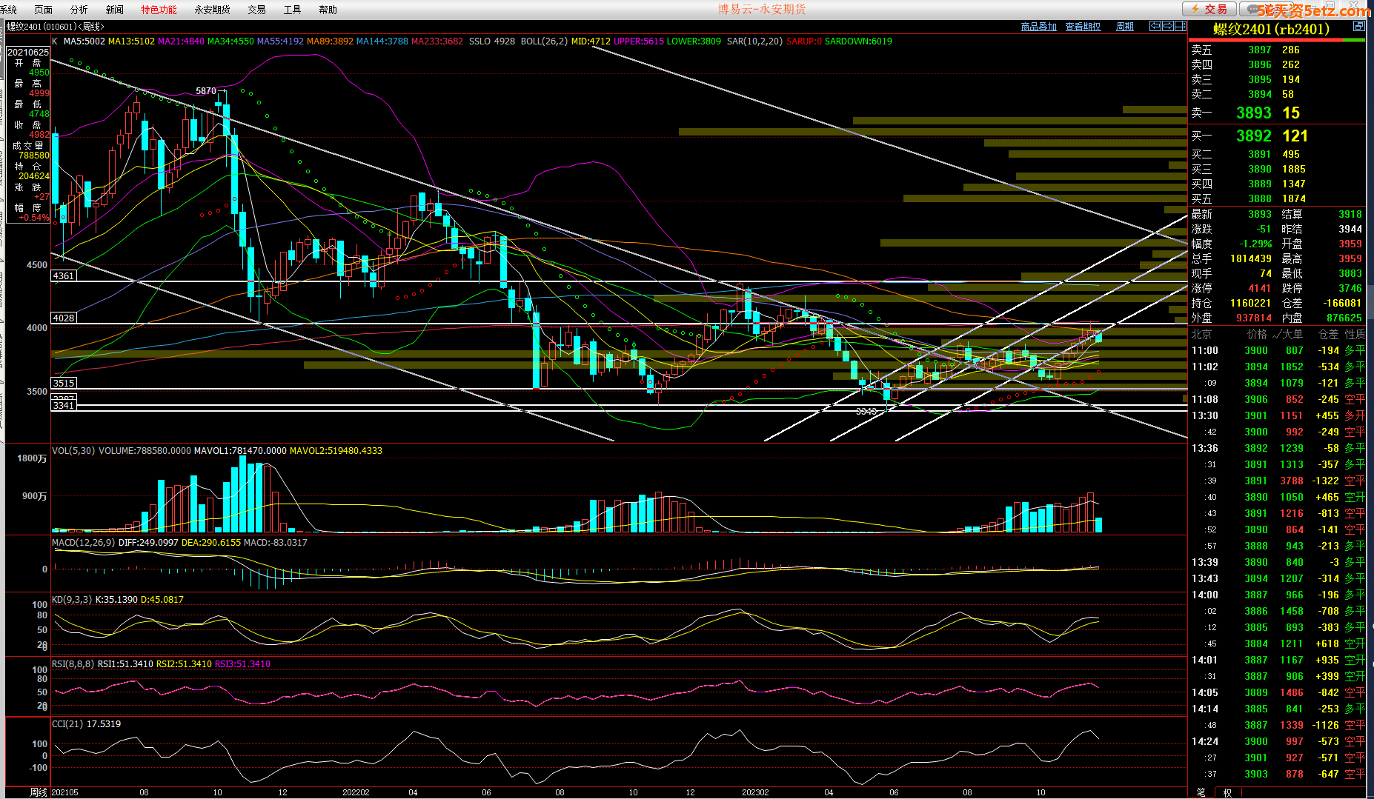Screen dimensions: 1374x799
Task: Click the left arrow navigation icon
Action: tap(1155, 26)
